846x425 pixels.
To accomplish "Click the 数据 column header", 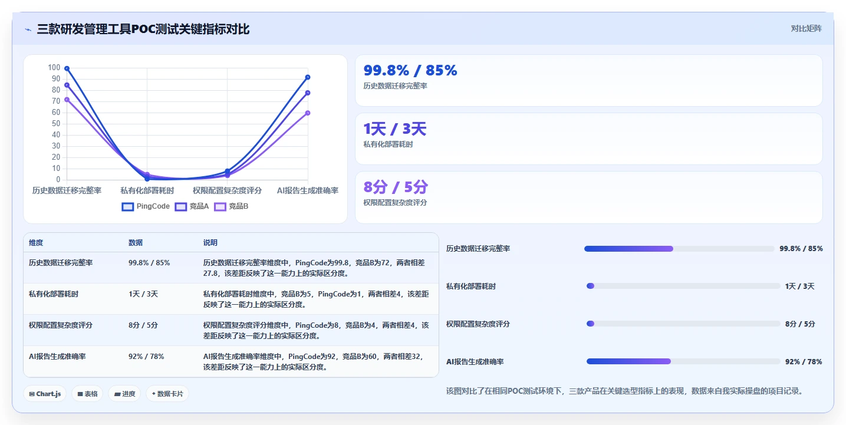I will point(136,243).
